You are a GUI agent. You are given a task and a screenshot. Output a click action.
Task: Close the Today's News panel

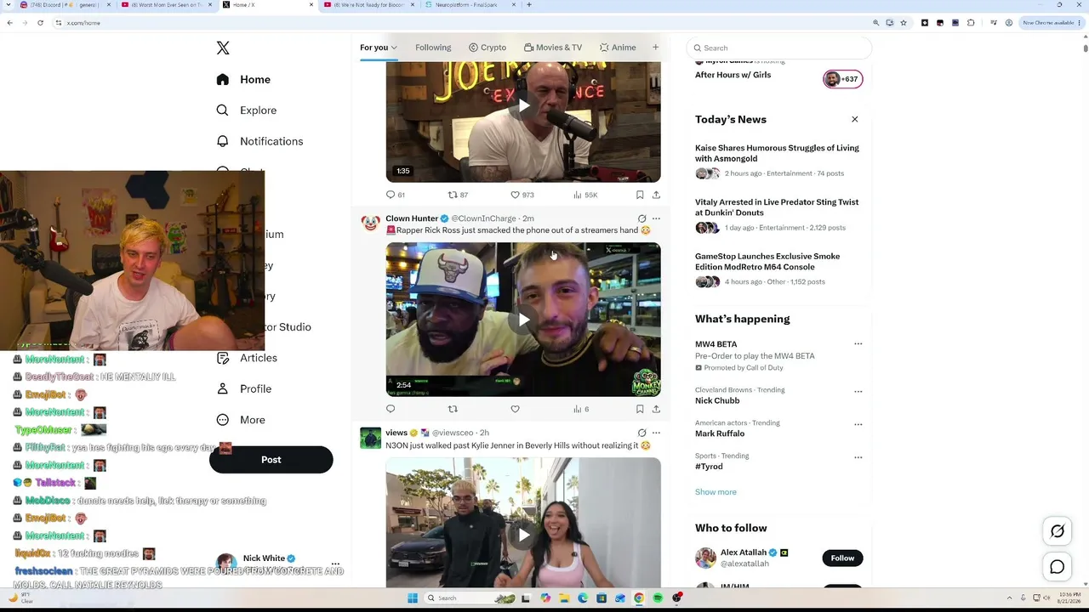tap(855, 119)
